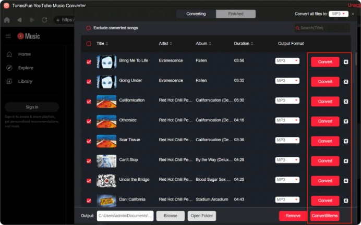Uncheck Bring Me To Life checkbox
Viewport: 361px width, 225px height.
tap(89, 62)
